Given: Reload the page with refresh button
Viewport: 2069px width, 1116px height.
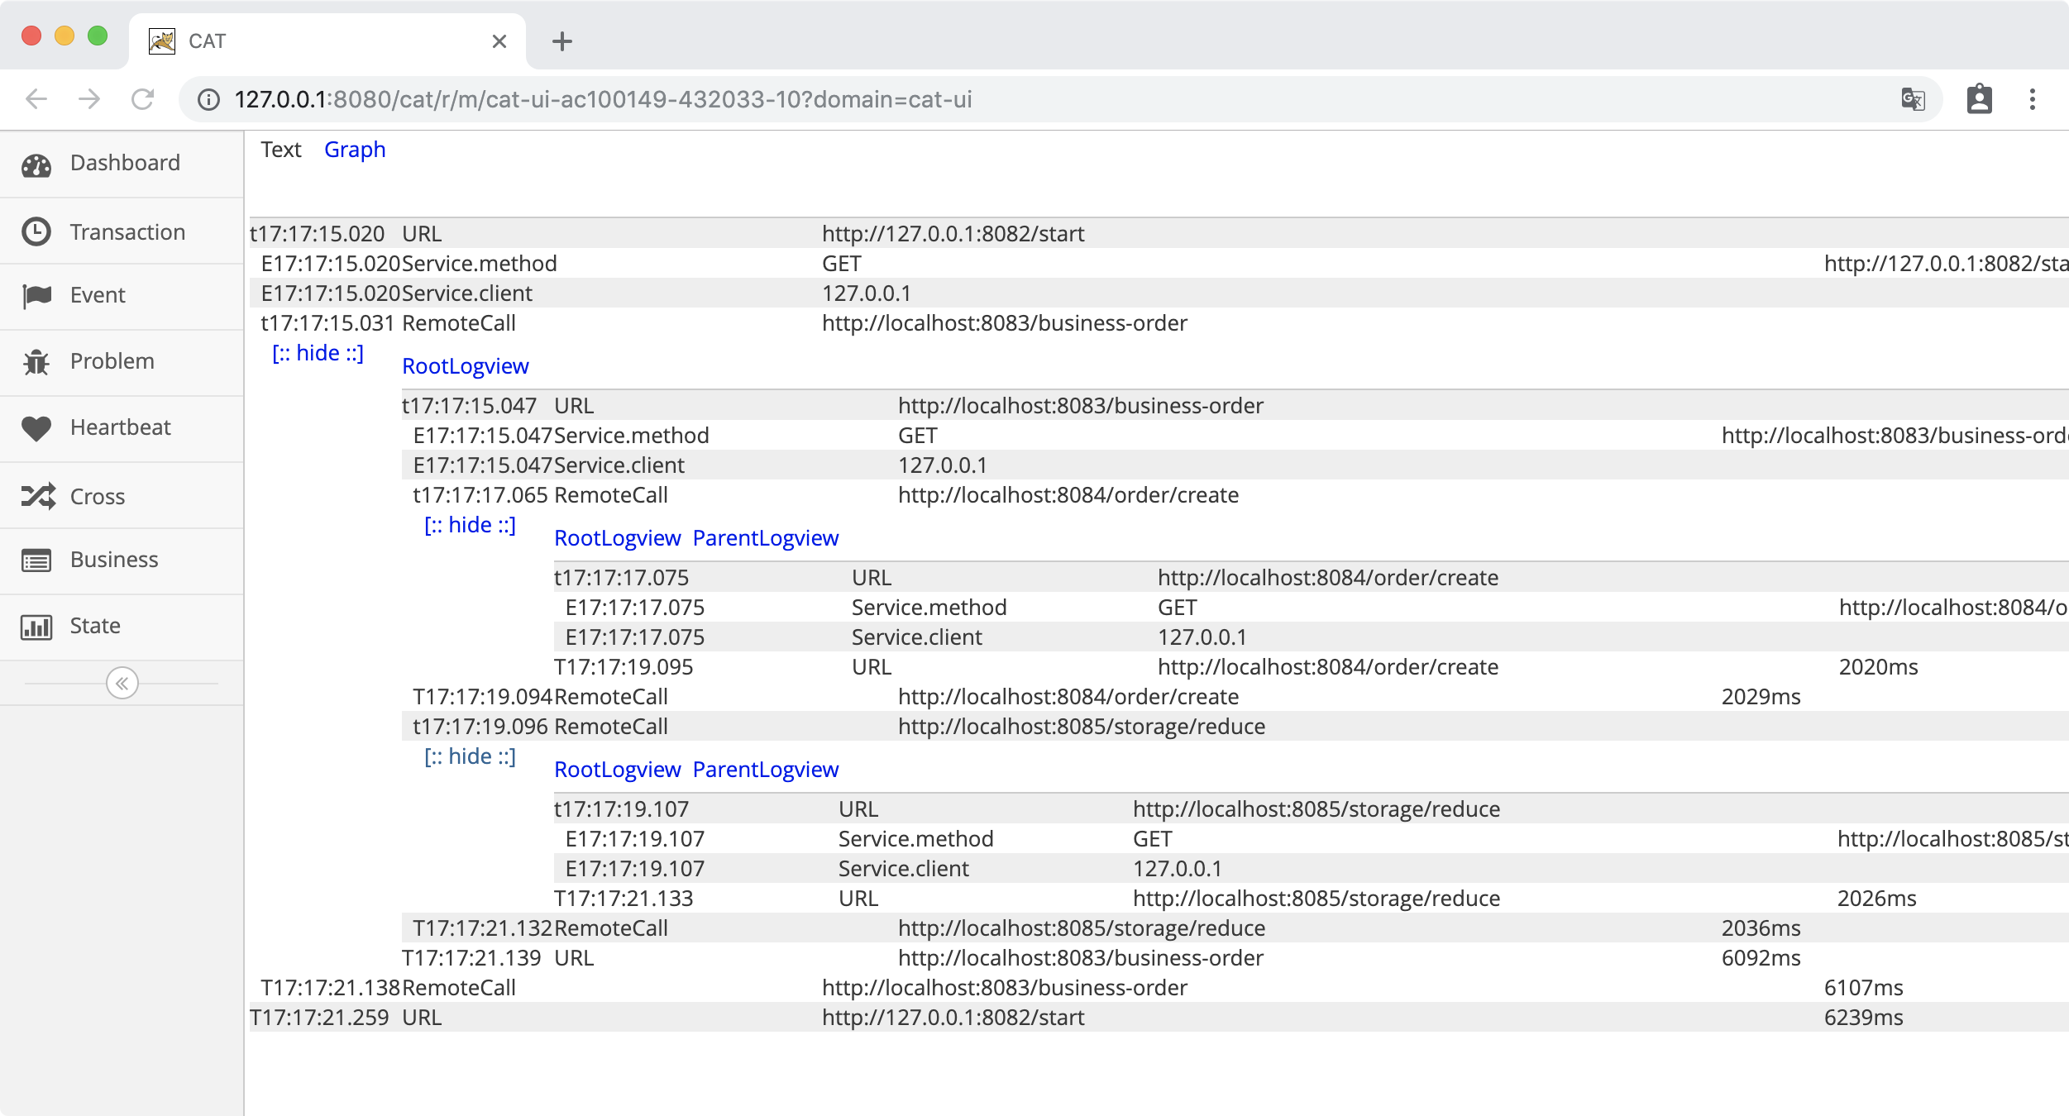Looking at the screenshot, I should 143,100.
